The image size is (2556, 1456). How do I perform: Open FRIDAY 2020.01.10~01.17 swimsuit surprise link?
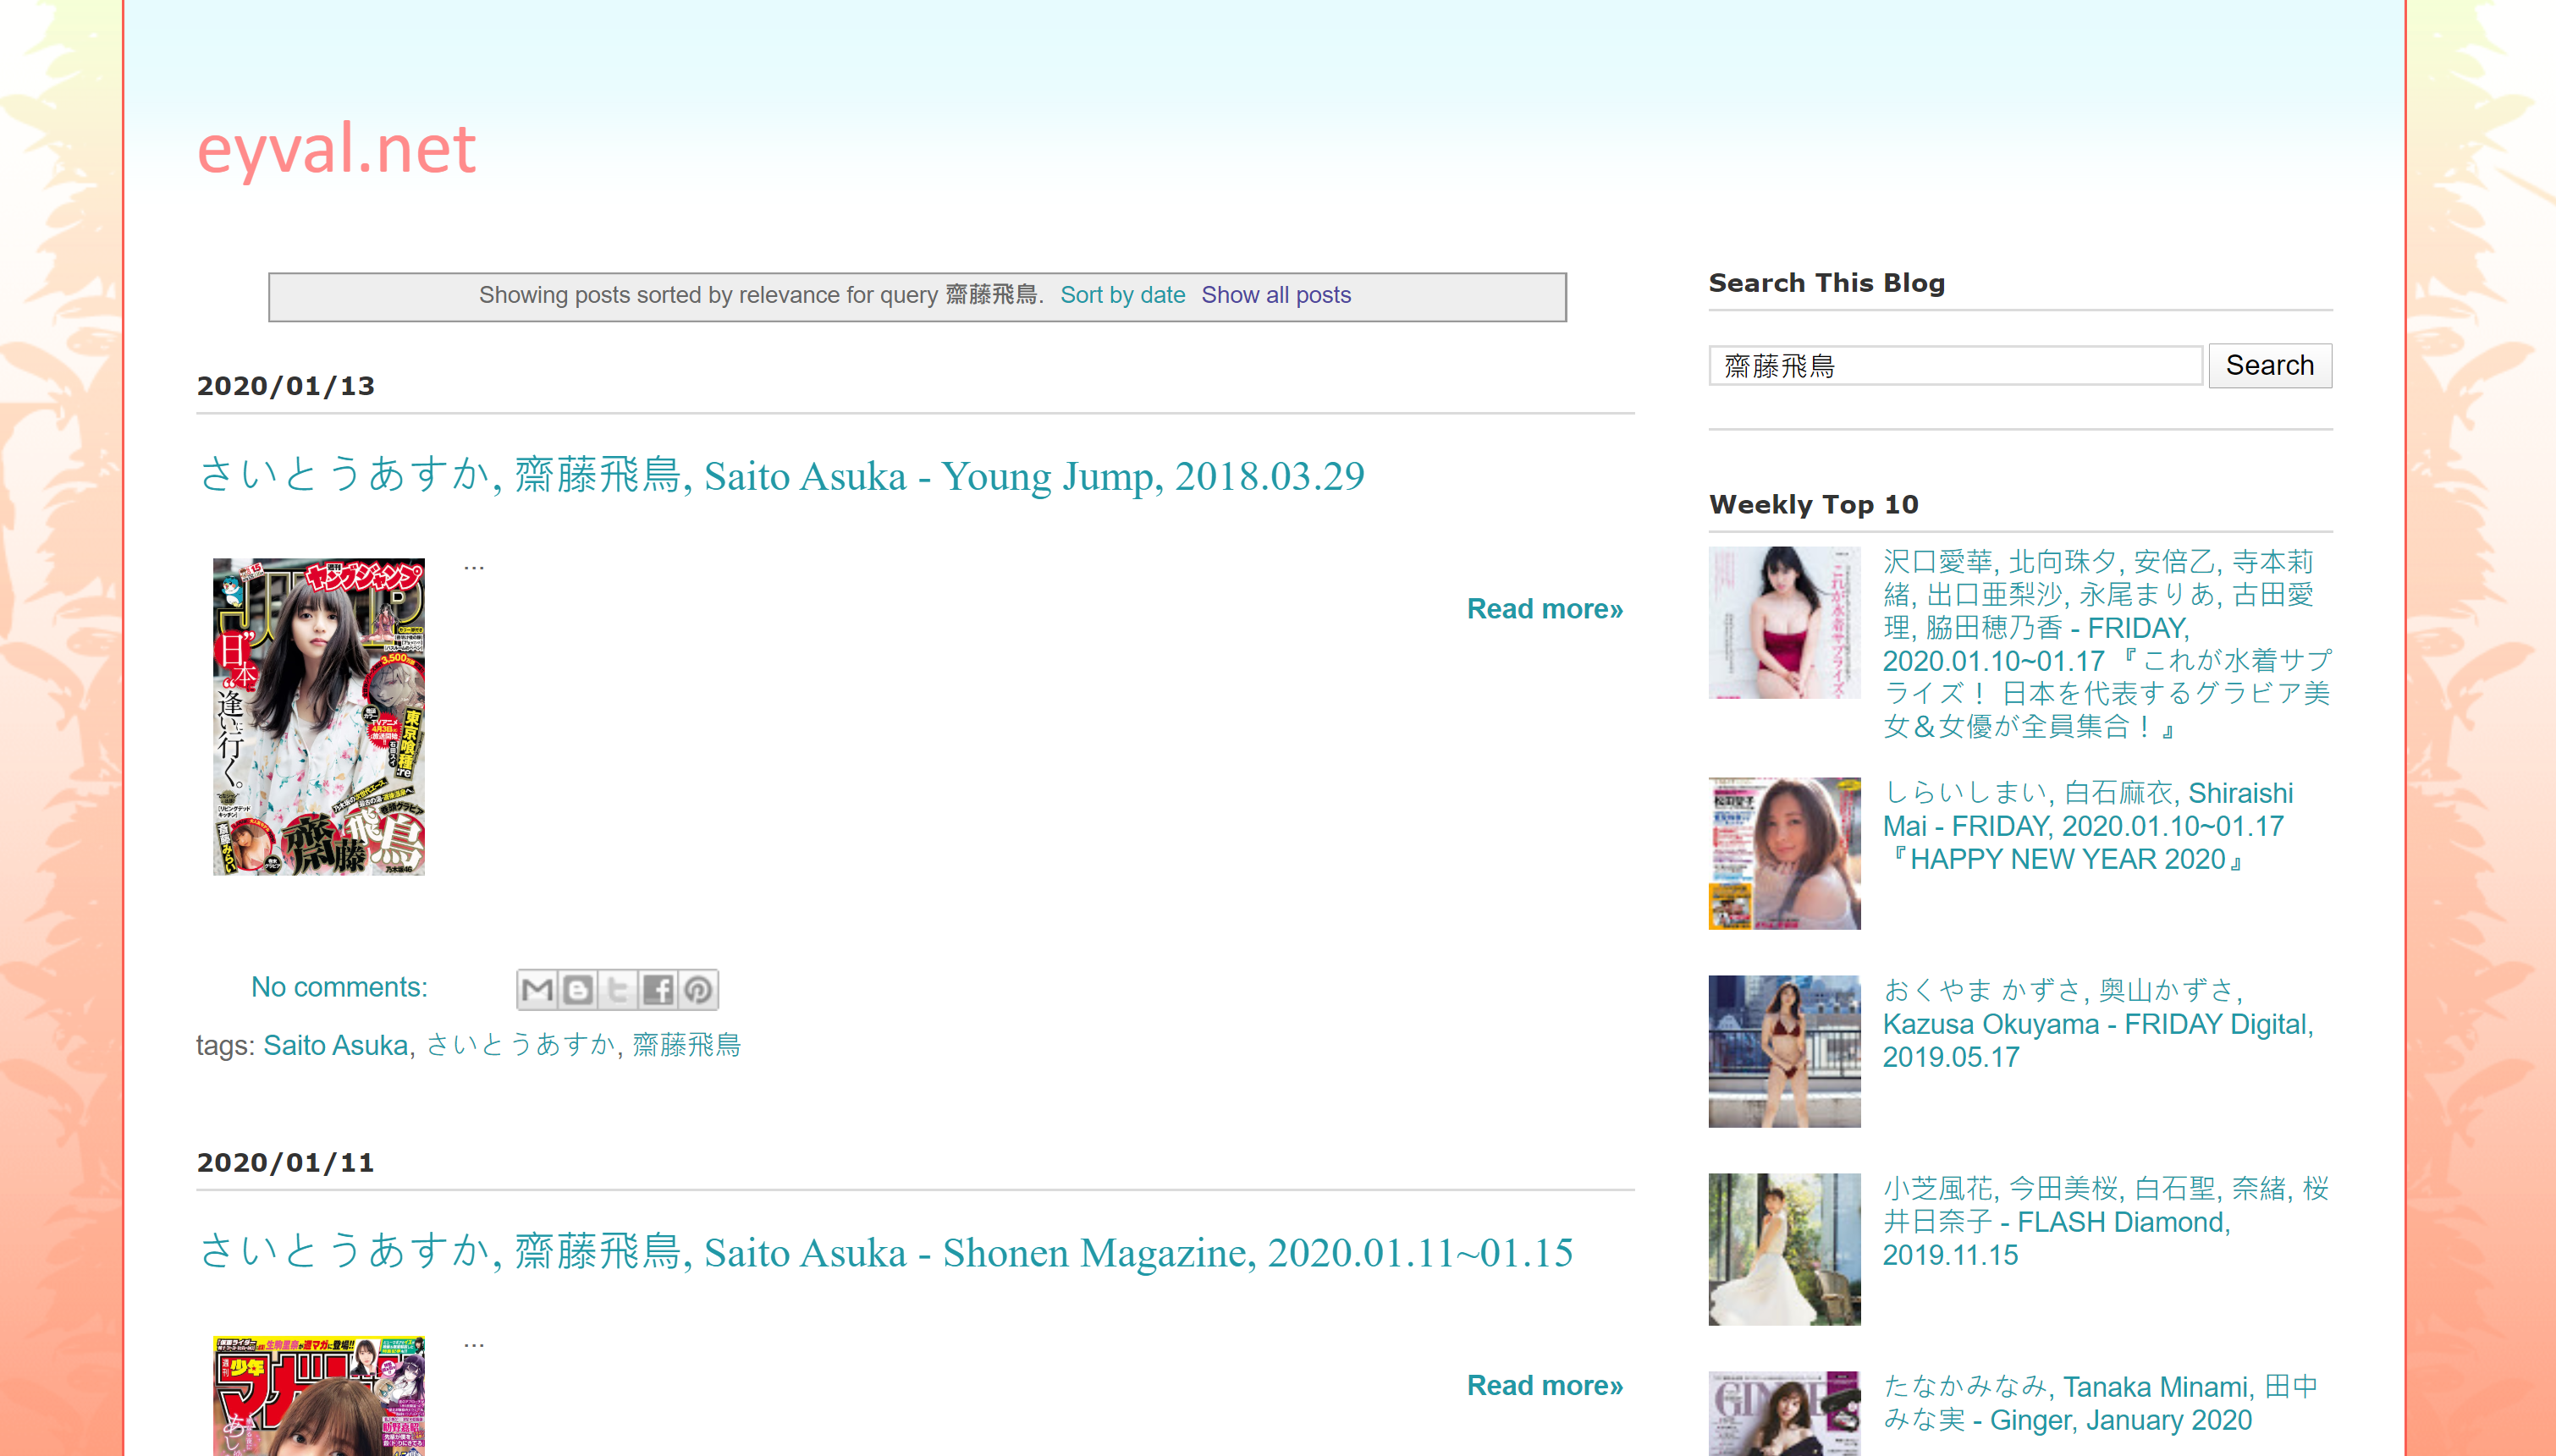click(2107, 644)
